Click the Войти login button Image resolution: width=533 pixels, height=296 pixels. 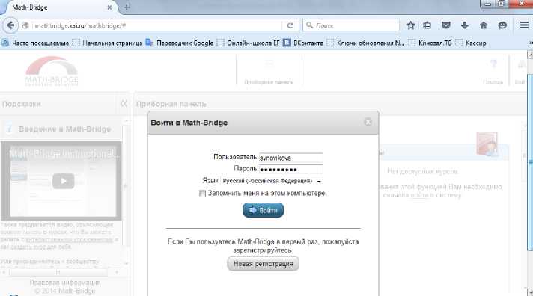[263, 210]
